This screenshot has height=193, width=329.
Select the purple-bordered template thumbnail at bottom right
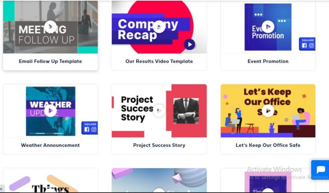(x=268, y=182)
